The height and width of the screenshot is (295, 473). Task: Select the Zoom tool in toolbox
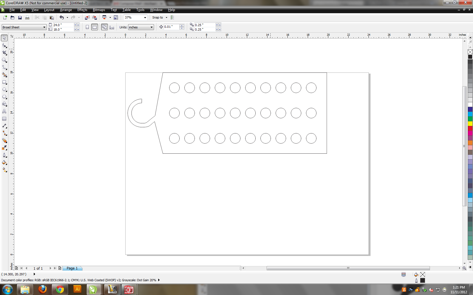tap(4, 60)
